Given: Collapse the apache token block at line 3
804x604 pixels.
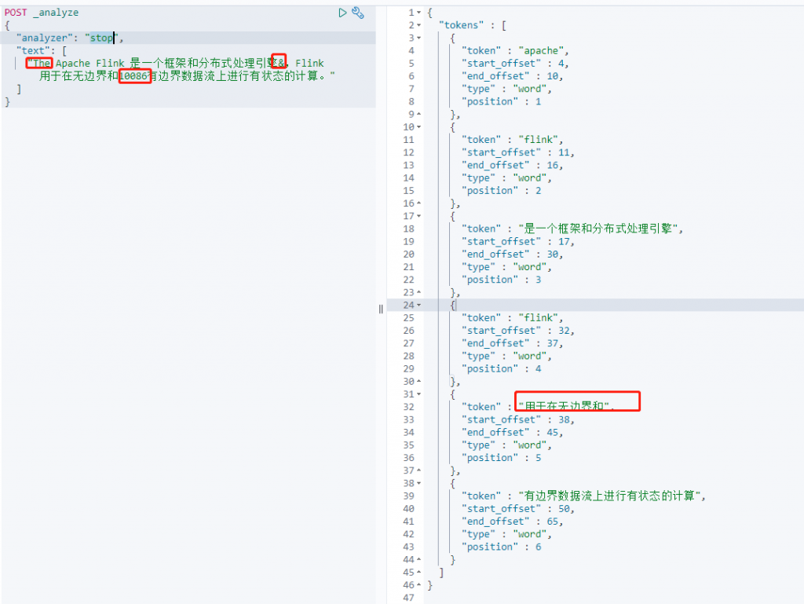Looking at the screenshot, I should (419, 38).
